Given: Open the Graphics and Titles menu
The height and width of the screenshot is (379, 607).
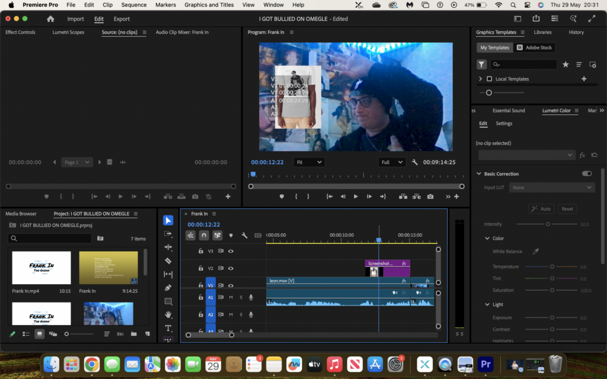Looking at the screenshot, I should point(209,5).
